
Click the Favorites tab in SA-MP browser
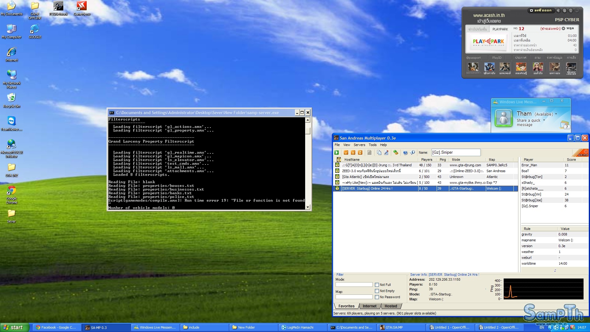click(x=346, y=306)
